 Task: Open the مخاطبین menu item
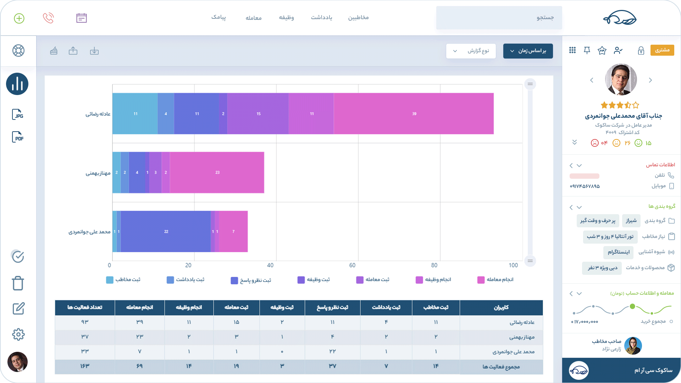click(x=358, y=18)
